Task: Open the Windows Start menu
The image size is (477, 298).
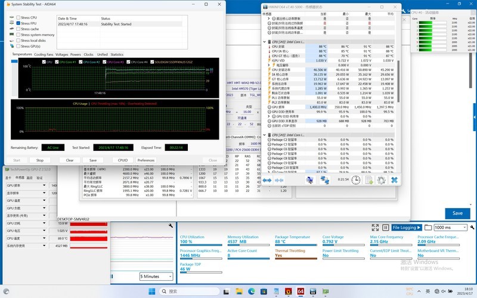Action: [x=151, y=291]
